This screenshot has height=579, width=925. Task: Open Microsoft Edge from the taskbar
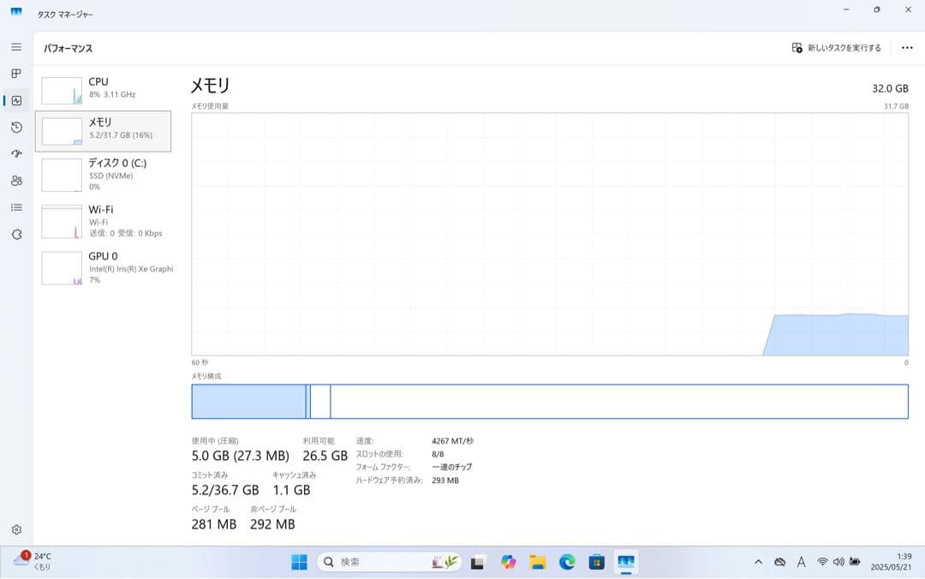(567, 563)
